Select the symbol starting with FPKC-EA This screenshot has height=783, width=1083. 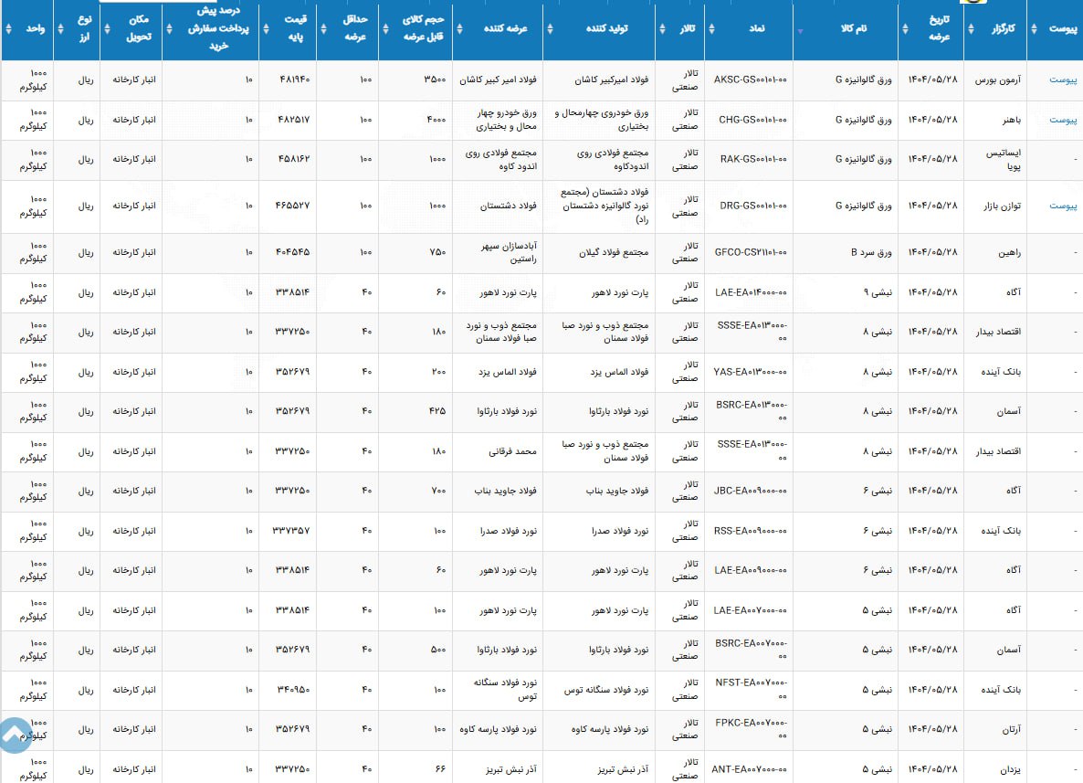coord(752,730)
